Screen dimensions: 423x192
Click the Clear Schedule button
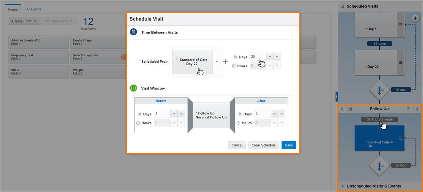click(264, 145)
